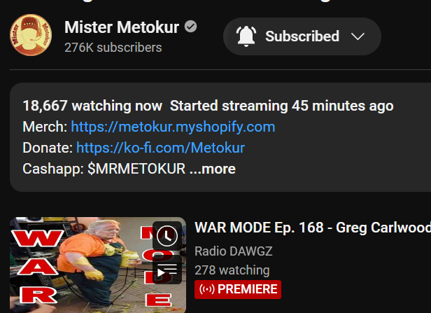Click the 278 watching label
Image resolution: width=431 pixels, height=313 pixels.
pyautogui.click(x=232, y=270)
